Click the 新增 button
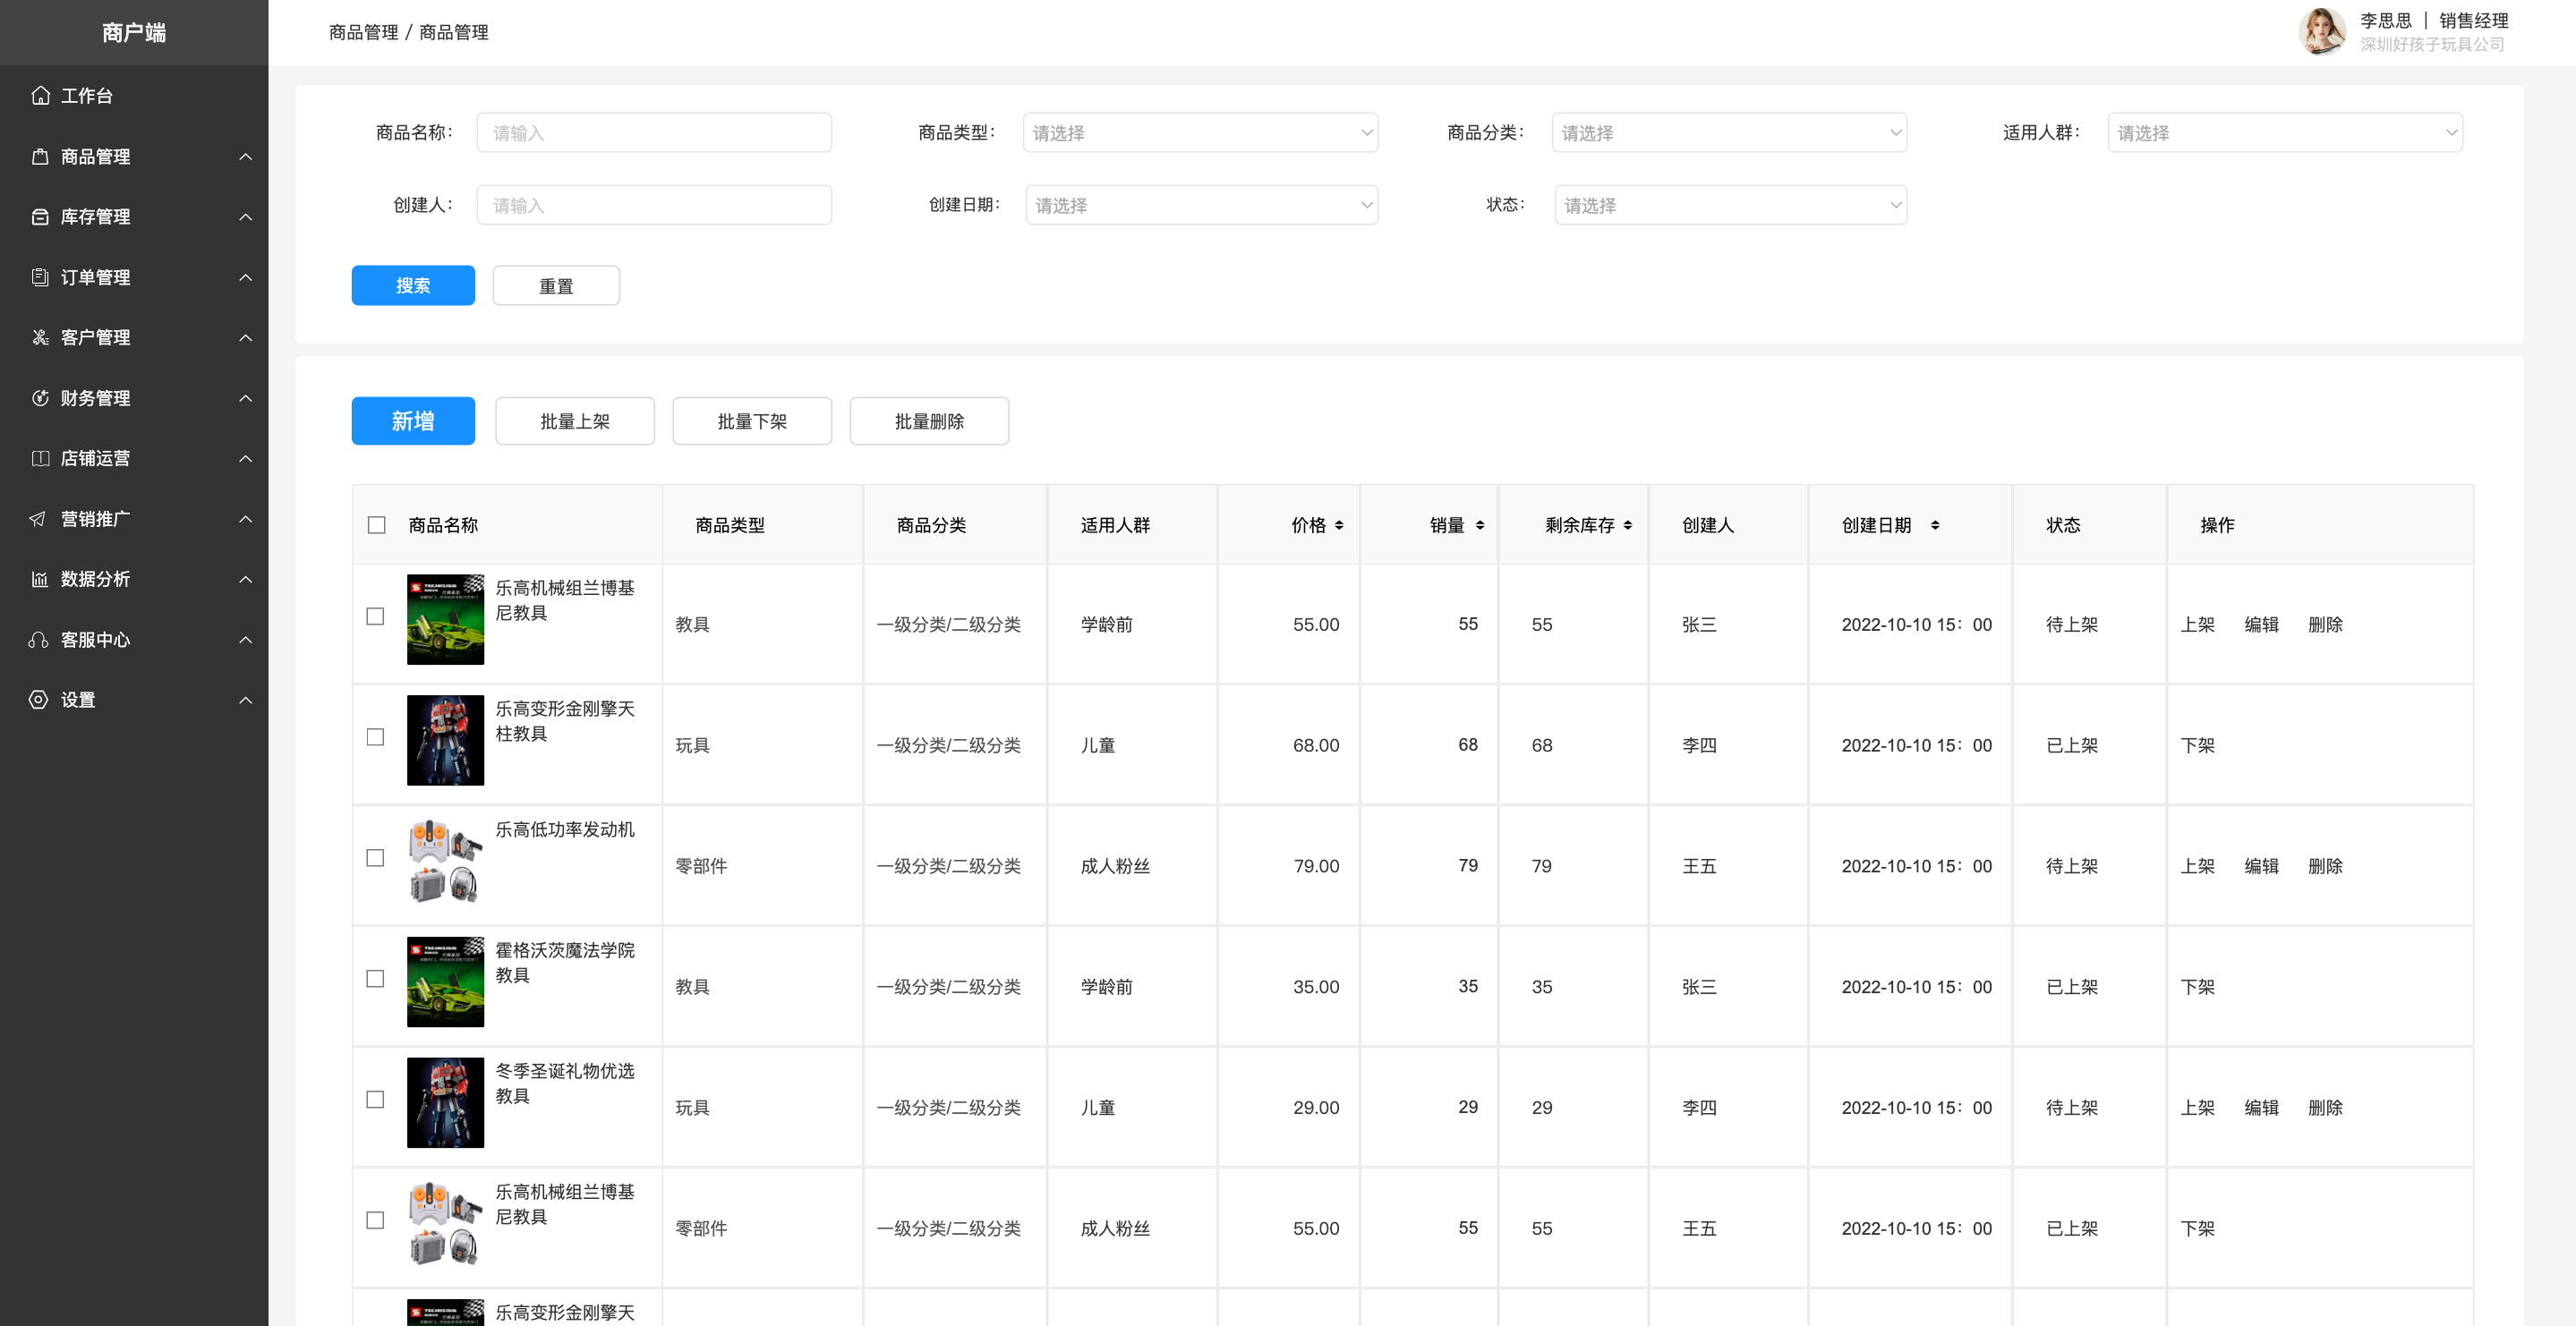 [x=413, y=421]
